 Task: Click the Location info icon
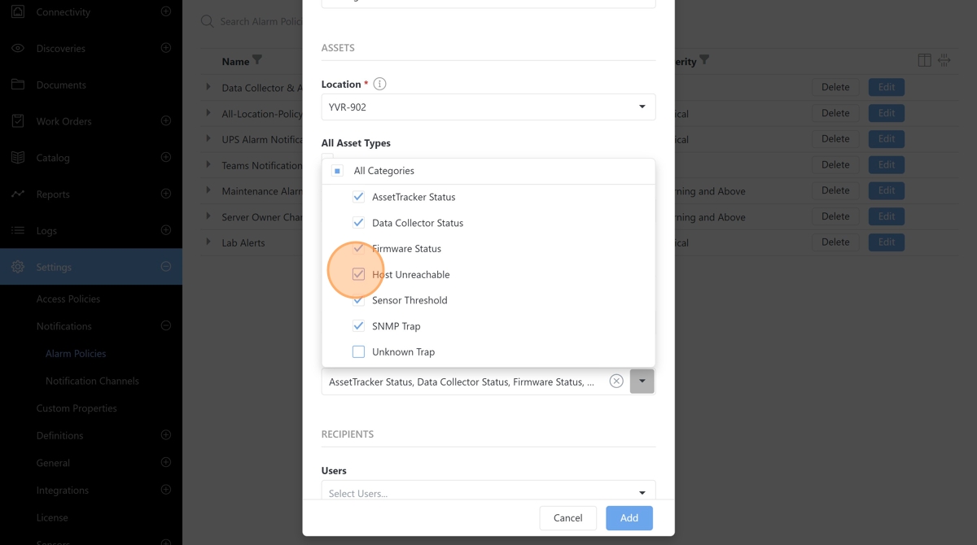click(x=379, y=84)
